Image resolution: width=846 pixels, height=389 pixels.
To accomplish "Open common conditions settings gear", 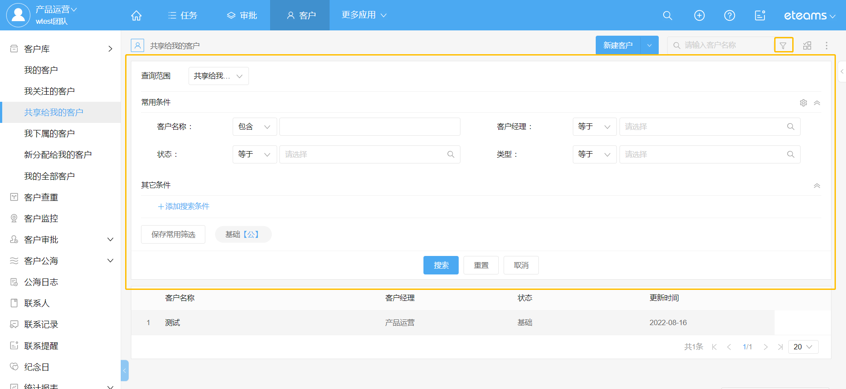I will point(803,103).
